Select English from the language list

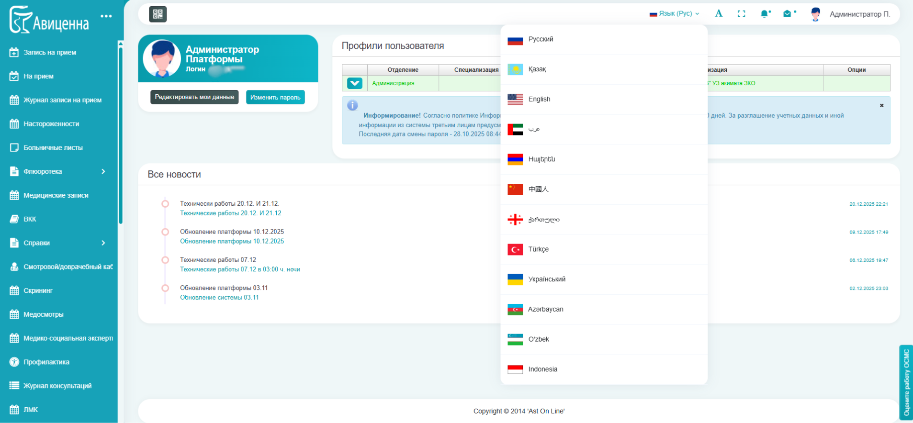539,99
